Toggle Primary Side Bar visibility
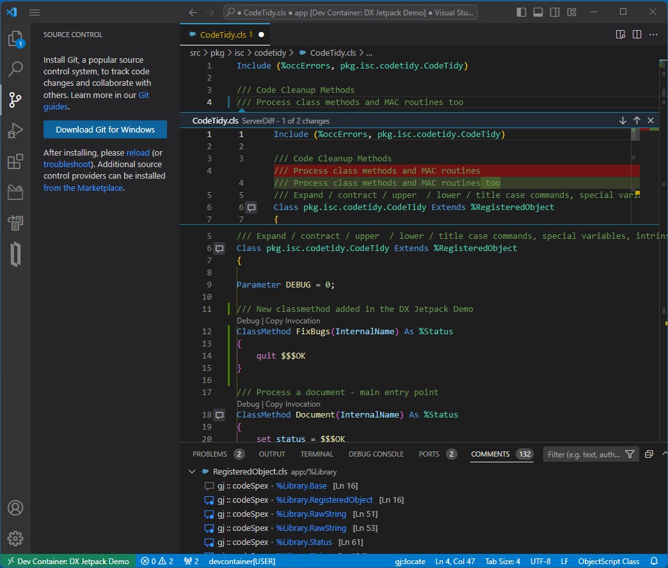This screenshot has width=668, height=568. 523,12
